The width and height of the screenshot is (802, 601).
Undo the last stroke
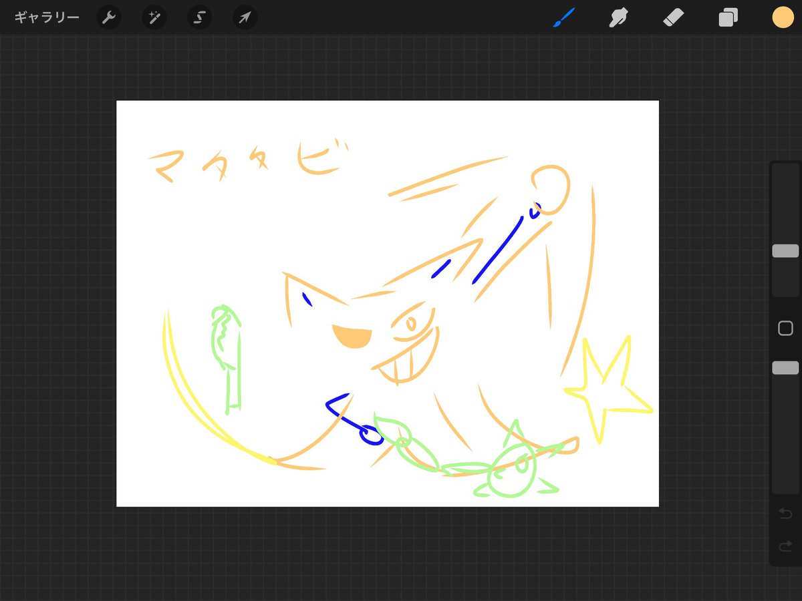click(x=785, y=514)
